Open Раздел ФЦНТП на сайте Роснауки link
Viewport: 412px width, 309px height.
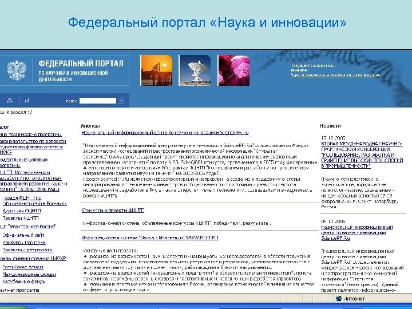(x=34, y=201)
